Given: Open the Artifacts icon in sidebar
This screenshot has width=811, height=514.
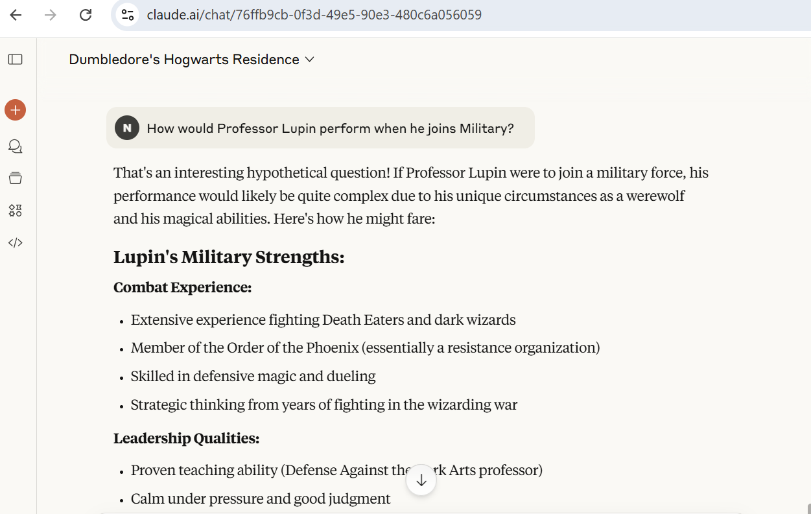Looking at the screenshot, I should 15,210.
